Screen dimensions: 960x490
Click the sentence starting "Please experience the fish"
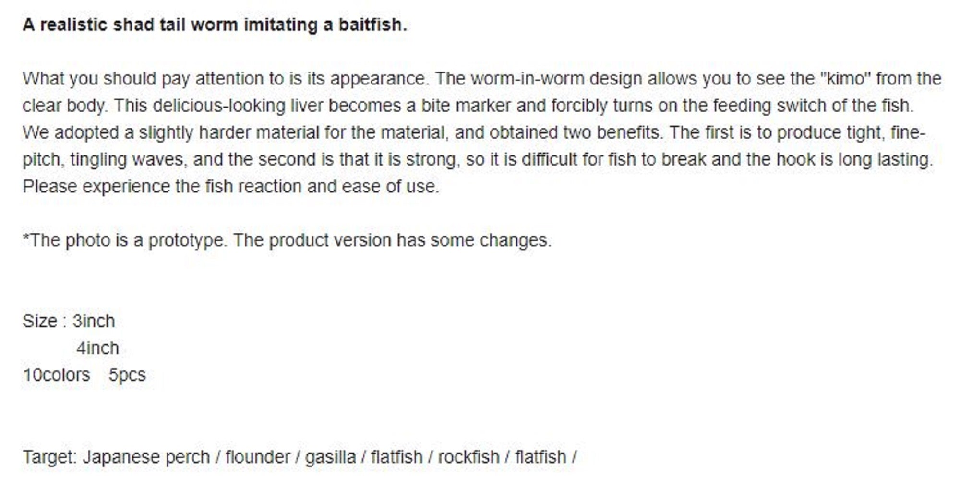click(x=231, y=186)
